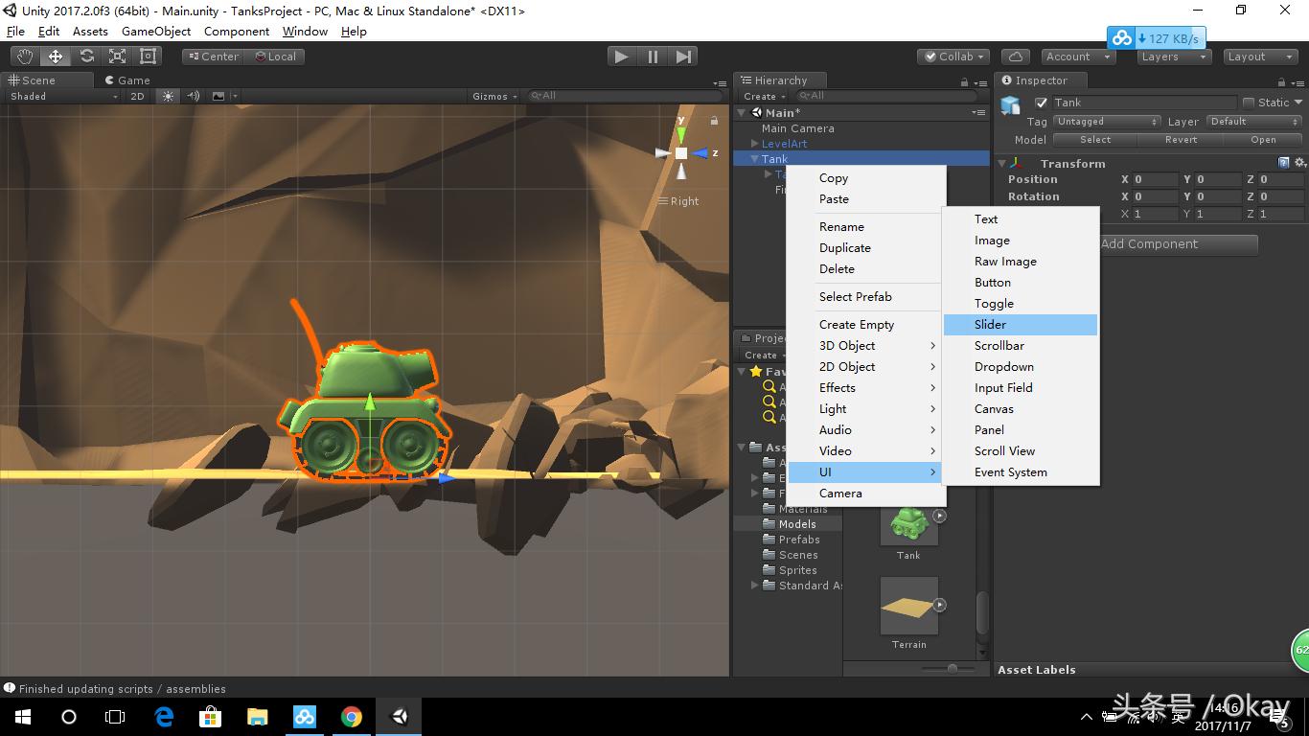Click the cloud services icon next to Account
The image size is (1309, 736).
click(x=1015, y=56)
